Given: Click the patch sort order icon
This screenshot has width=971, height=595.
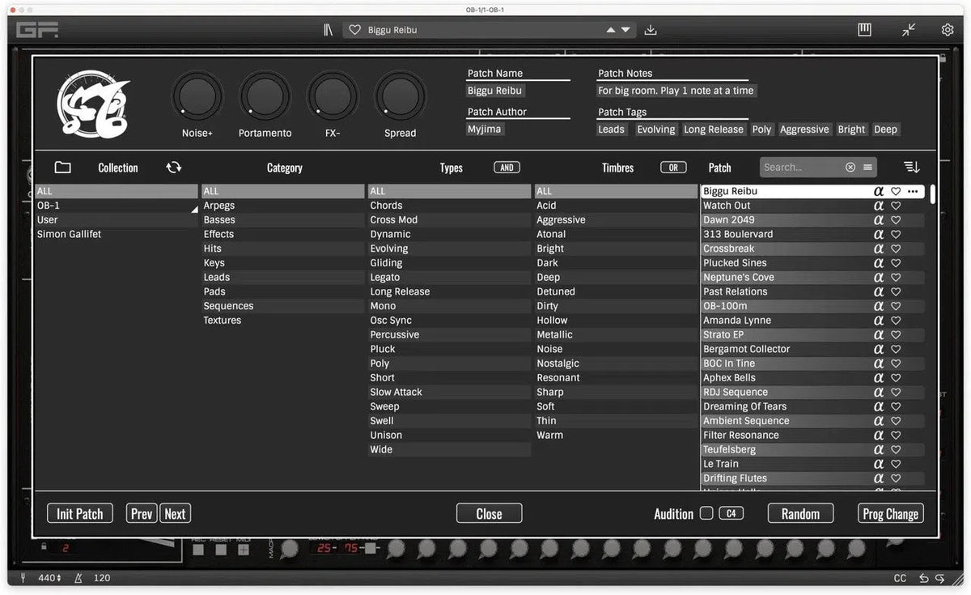Looking at the screenshot, I should pyautogui.click(x=912, y=168).
